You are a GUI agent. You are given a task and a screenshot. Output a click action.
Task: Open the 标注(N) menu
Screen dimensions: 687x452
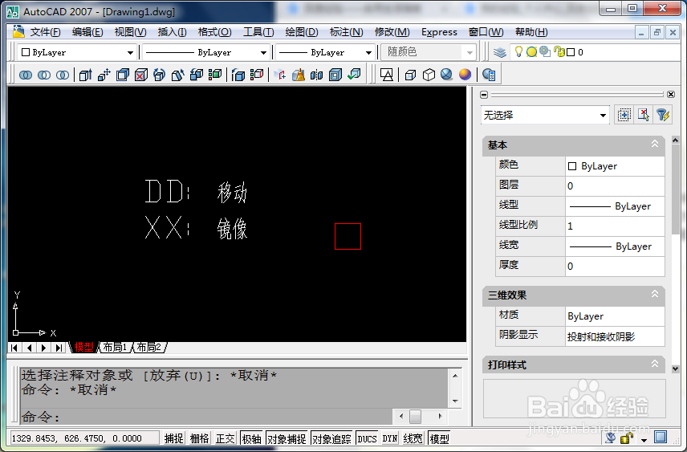point(346,32)
